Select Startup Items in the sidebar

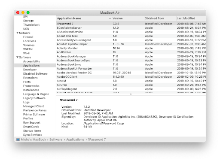[x=32, y=131]
